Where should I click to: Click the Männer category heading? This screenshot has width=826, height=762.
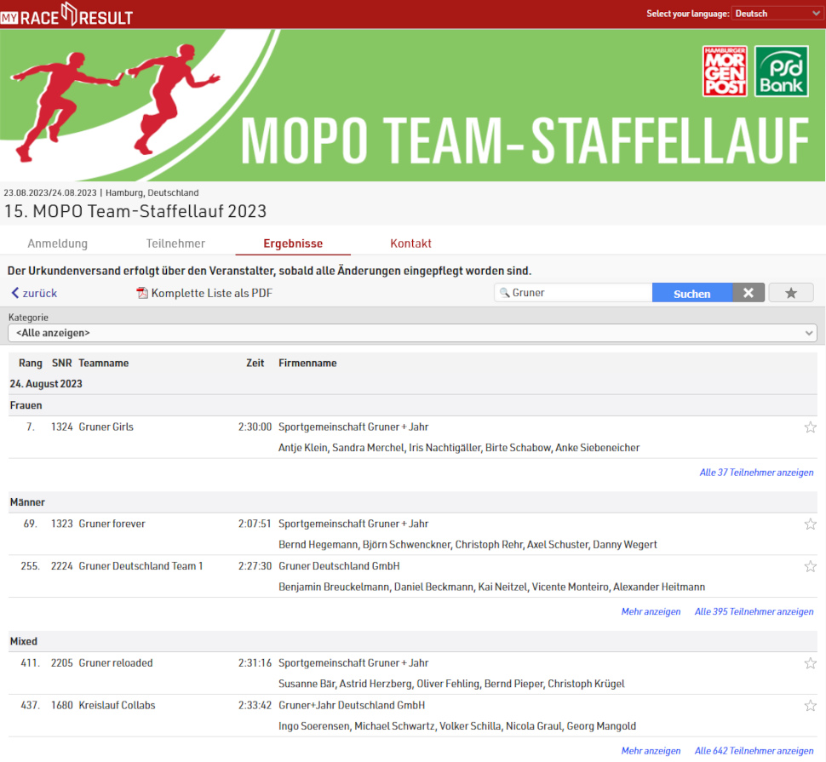tap(27, 501)
